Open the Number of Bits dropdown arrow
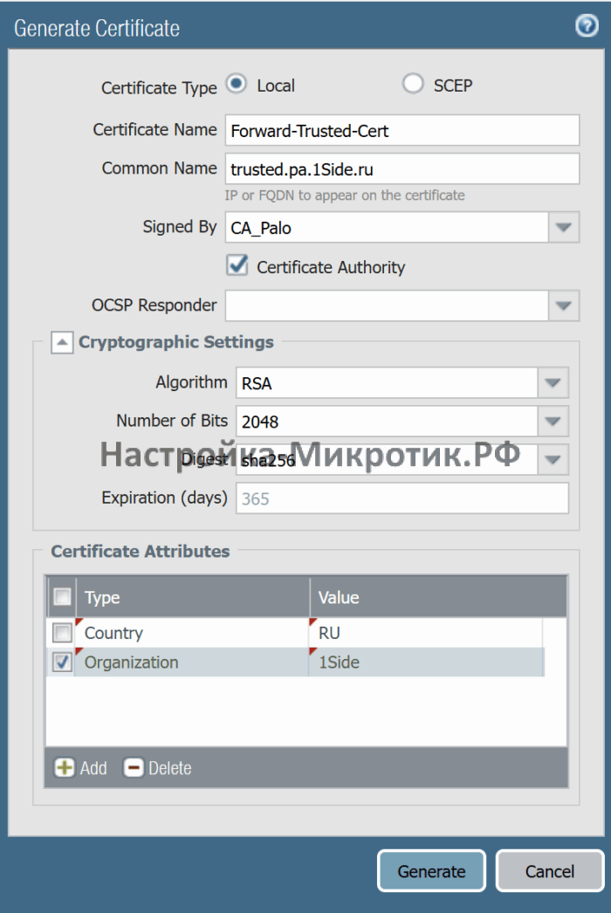Screen dimensions: 611x913 (x=553, y=422)
